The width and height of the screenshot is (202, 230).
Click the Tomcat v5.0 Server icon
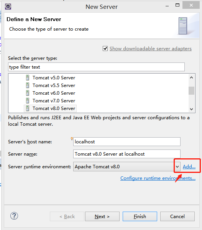(28, 77)
